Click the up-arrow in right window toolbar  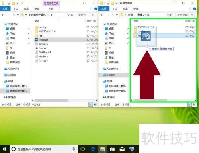[x=117, y=15]
